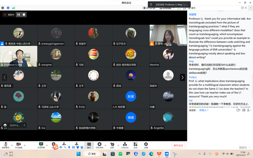Go to the next page of participants
Screen dimensions: 253x158
click(x=182, y=77)
